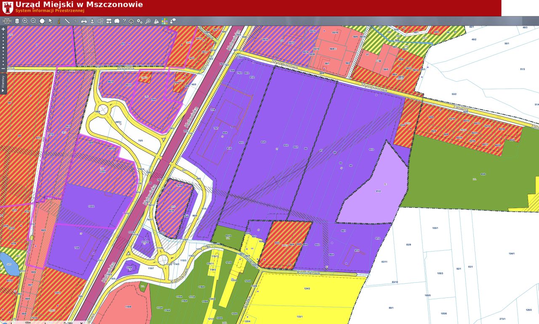Click the chain link icon
The image size is (539, 324).
point(75,21)
